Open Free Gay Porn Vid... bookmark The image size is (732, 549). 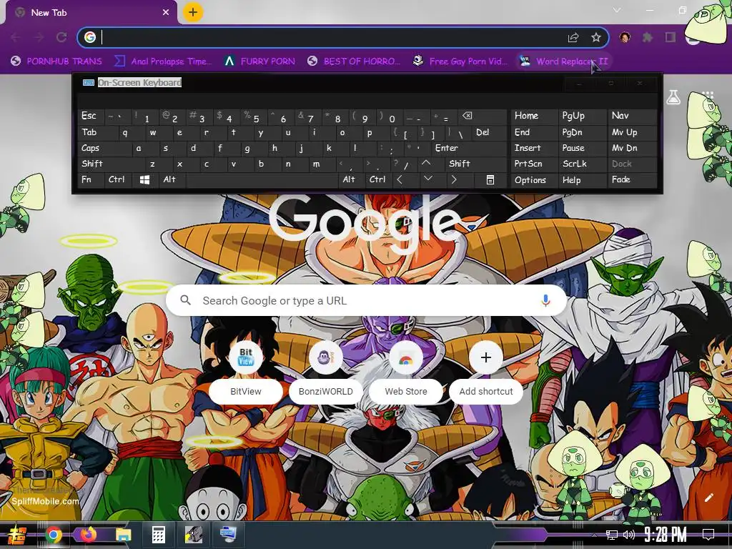(460, 61)
